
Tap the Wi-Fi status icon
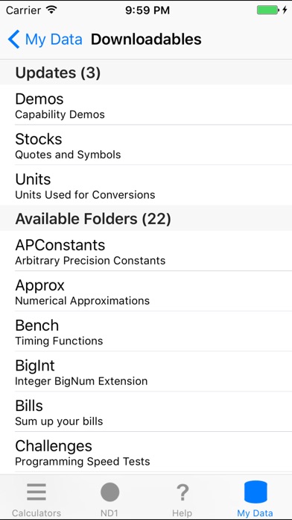(51, 10)
